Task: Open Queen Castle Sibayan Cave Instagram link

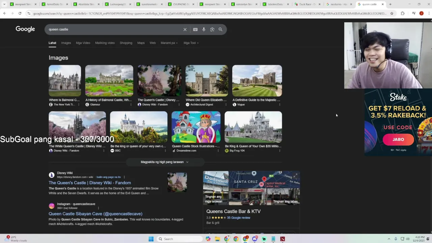Action: (96, 214)
